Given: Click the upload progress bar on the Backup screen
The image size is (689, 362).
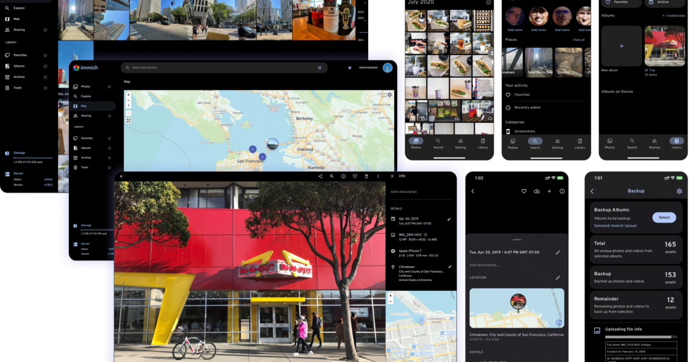Looking at the screenshot, I should [x=638, y=337].
